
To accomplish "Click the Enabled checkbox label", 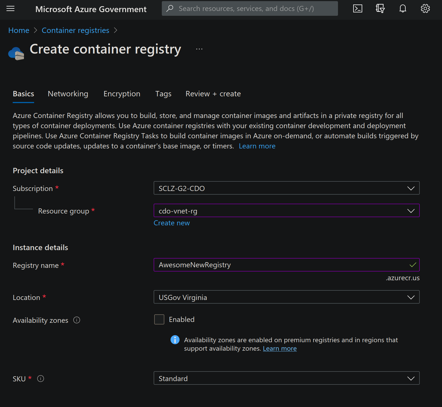I will [182, 319].
